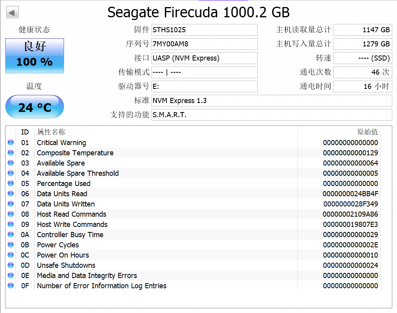Select the Media and Data Integrity Errors name

(x=87, y=276)
